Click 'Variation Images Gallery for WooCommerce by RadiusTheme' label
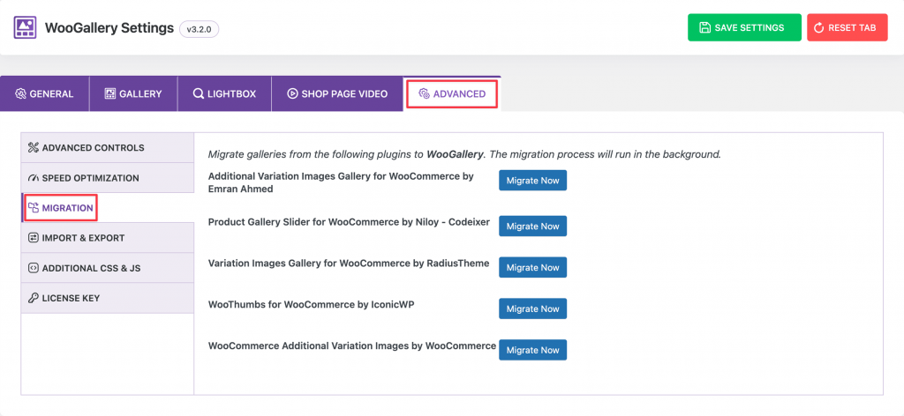Image resolution: width=904 pixels, height=416 pixels. [x=349, y=263]
